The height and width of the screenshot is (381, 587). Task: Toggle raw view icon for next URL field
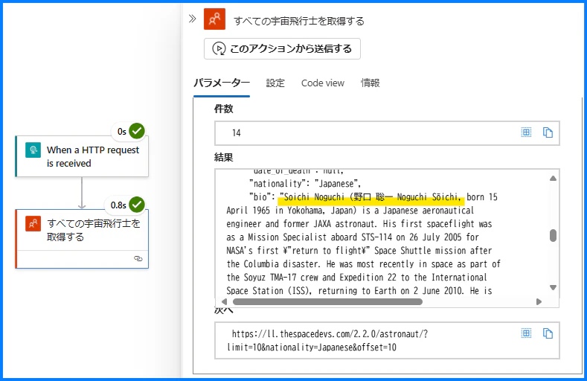526,333
